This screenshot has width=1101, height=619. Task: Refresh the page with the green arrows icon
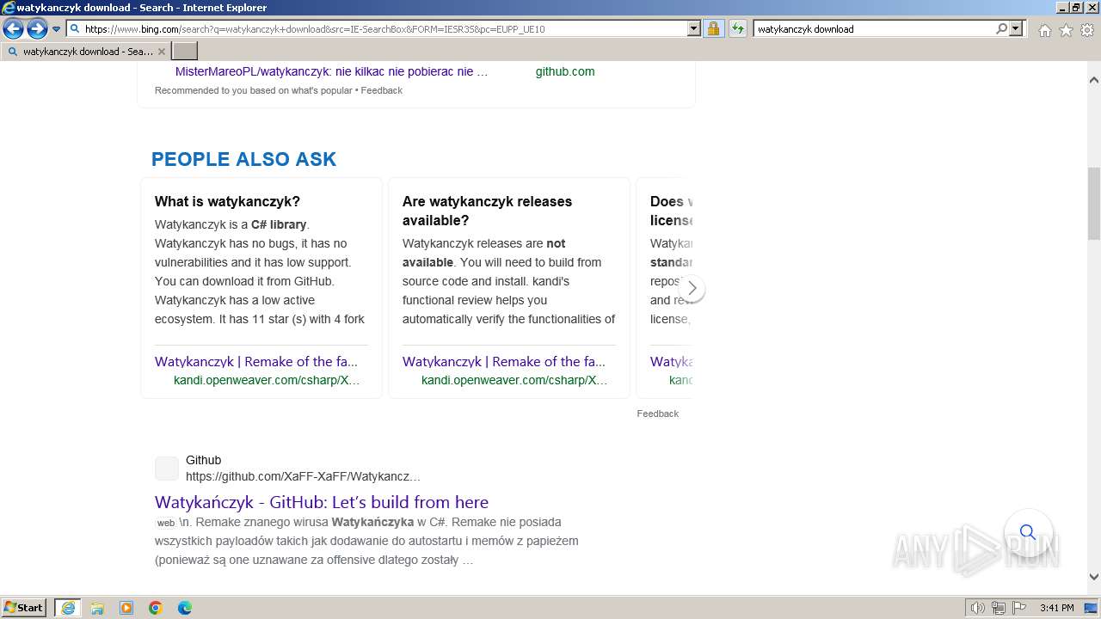click(737, 28)
